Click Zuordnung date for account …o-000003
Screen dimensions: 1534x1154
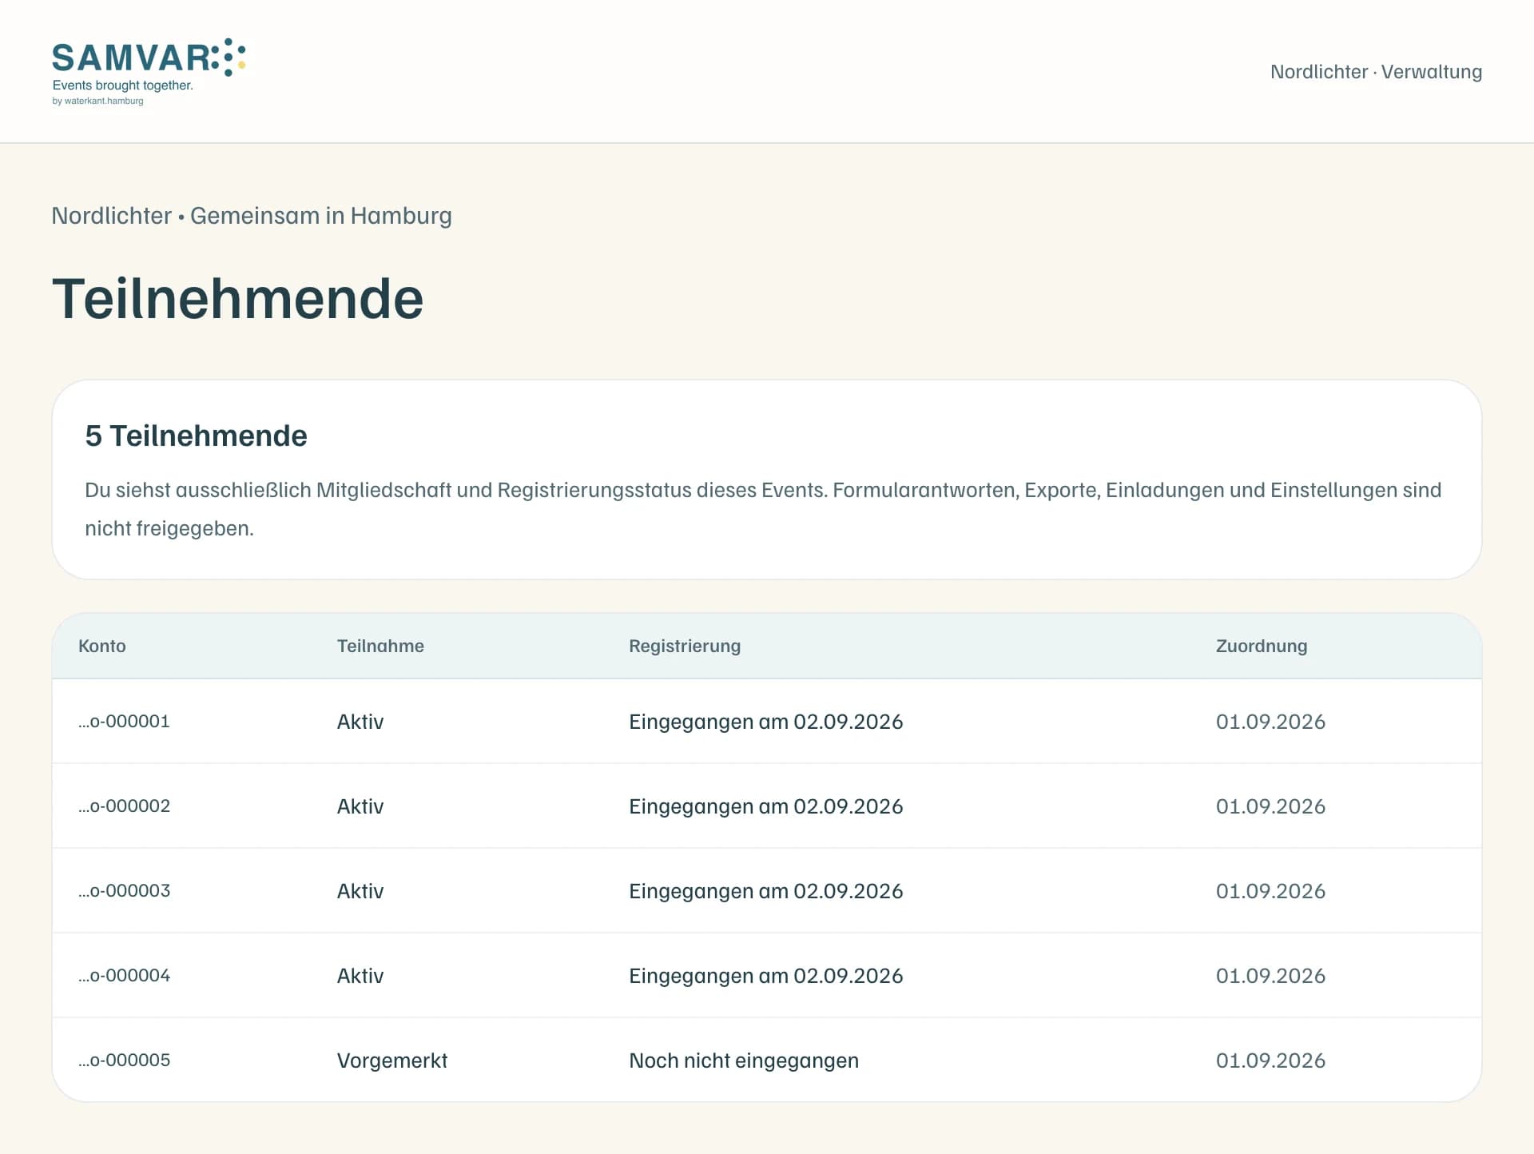(1270, 891)
